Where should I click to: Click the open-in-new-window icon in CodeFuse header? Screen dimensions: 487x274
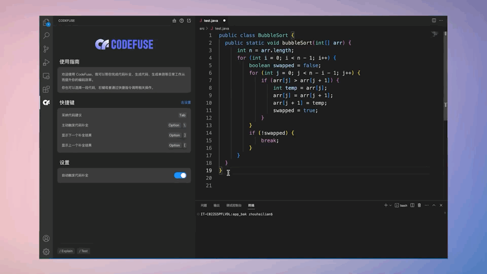pos(189,20)
